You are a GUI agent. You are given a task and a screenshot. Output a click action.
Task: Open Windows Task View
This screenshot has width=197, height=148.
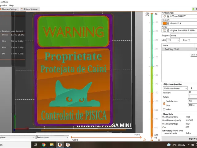click(35, 145)
